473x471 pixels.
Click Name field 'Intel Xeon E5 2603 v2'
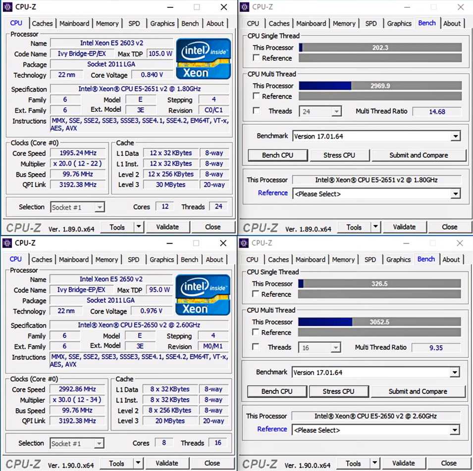tap(111, 43)
